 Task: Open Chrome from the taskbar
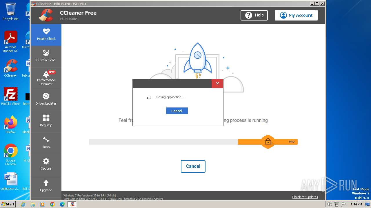tap(52, 204)
